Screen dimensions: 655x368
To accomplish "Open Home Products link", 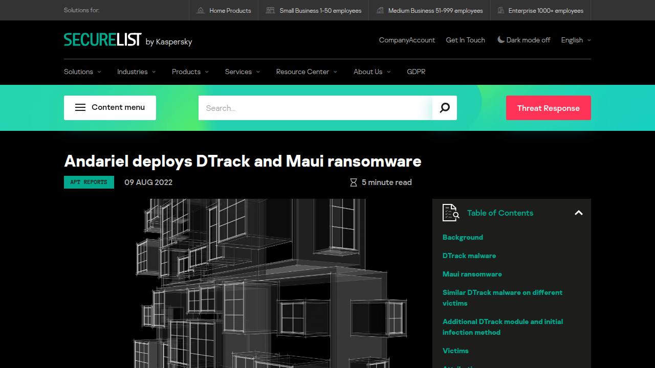I will pos(224,10).
